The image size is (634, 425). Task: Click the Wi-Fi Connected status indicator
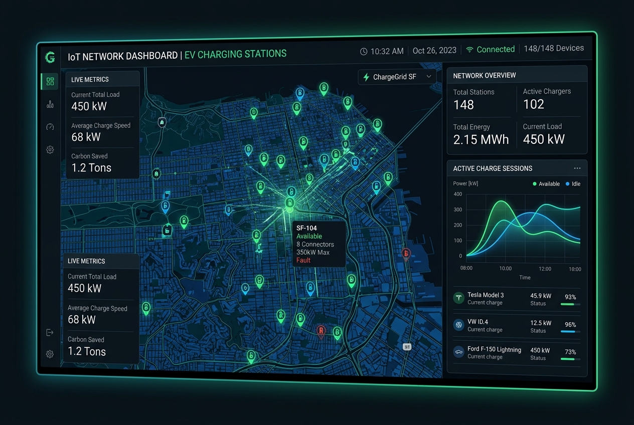point(490,50)
